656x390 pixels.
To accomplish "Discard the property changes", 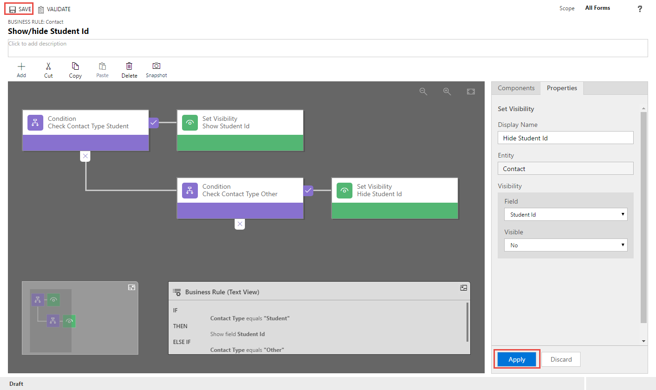I will pos(561,359).
